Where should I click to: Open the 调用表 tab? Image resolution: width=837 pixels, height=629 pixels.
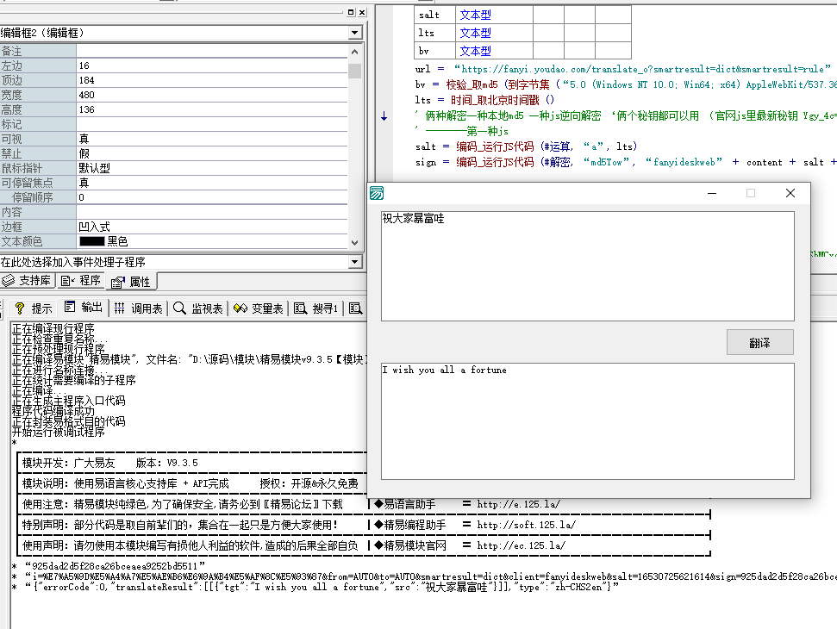point(138,308)
